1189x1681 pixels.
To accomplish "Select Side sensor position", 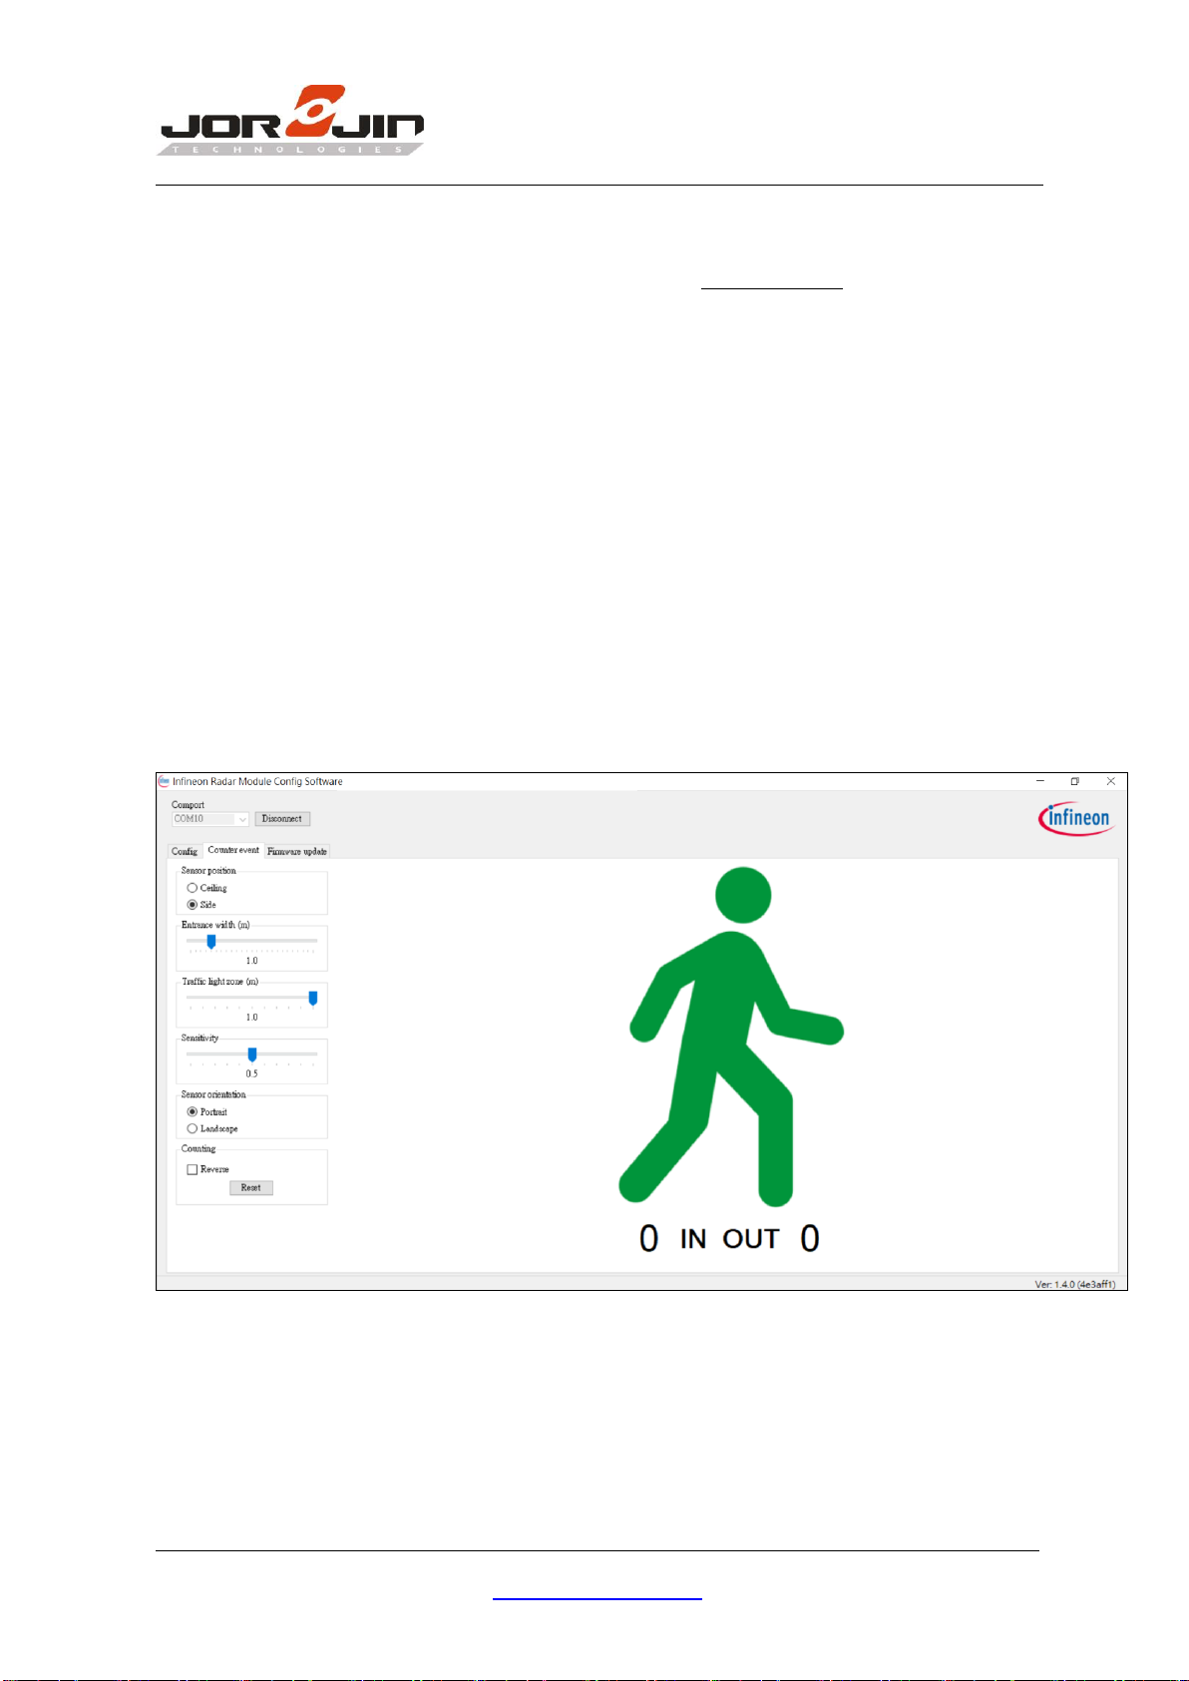I will pyautogui.click(x=201, y=905).
